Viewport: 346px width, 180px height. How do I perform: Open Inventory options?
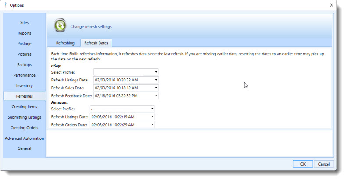(24, 86)
